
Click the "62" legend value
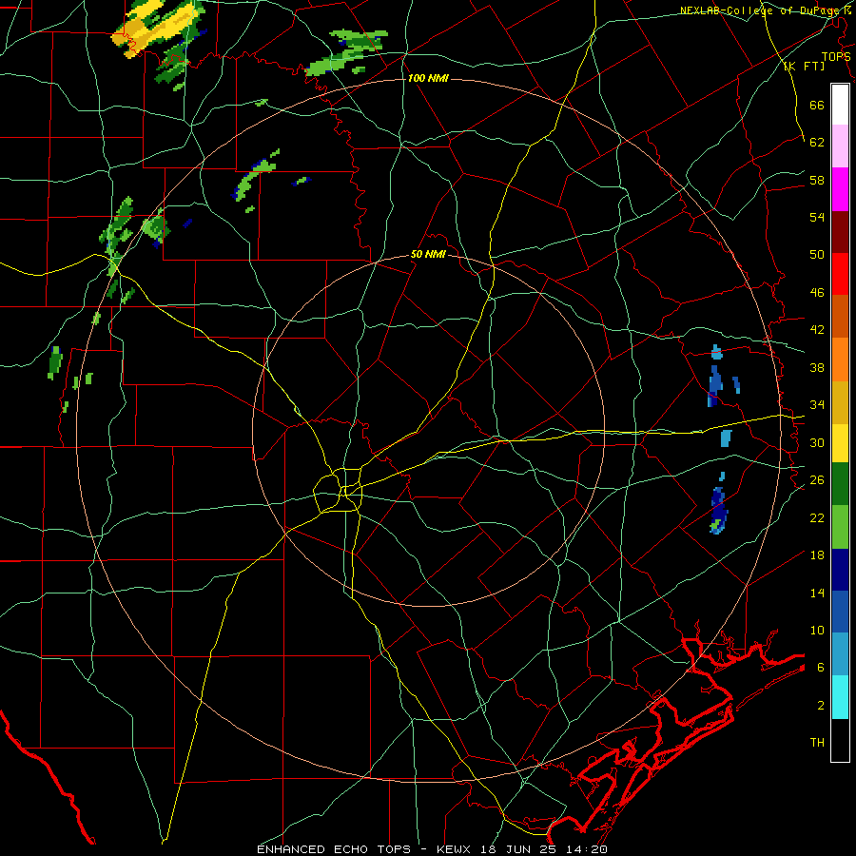click(817, 143)
